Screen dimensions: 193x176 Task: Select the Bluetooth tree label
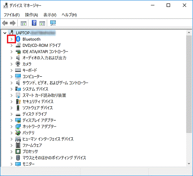point(32,39)
